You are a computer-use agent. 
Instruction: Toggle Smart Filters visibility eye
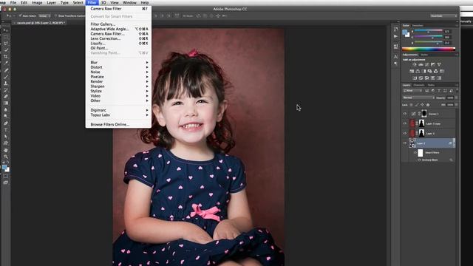[415, 153]
